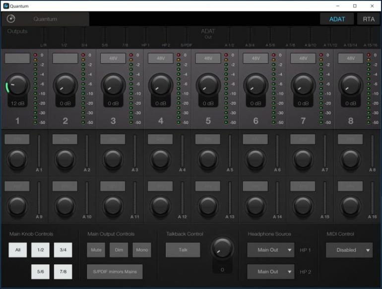Click the button above the A 2 knob
The width and height of the screenshot is (382, 289).
(x=65, y=139)
